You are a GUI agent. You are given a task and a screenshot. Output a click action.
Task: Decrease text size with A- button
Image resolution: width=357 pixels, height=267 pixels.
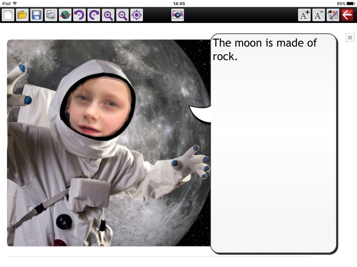point(319,15)
